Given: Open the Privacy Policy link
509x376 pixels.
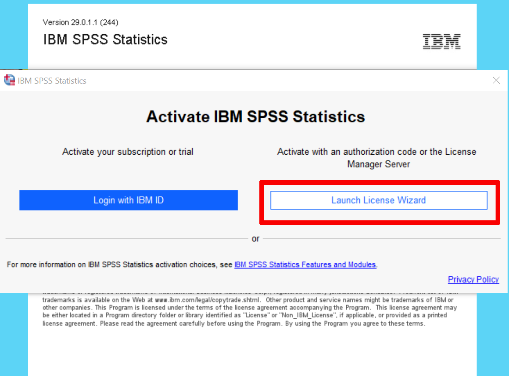Looking at the screenshot, I should click(473, 279).
